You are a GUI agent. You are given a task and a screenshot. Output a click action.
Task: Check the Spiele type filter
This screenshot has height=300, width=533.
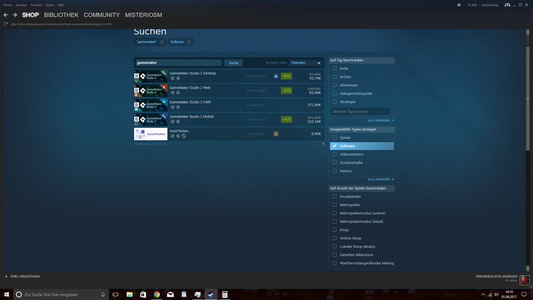pyautogui.click(x=334, y=138)
